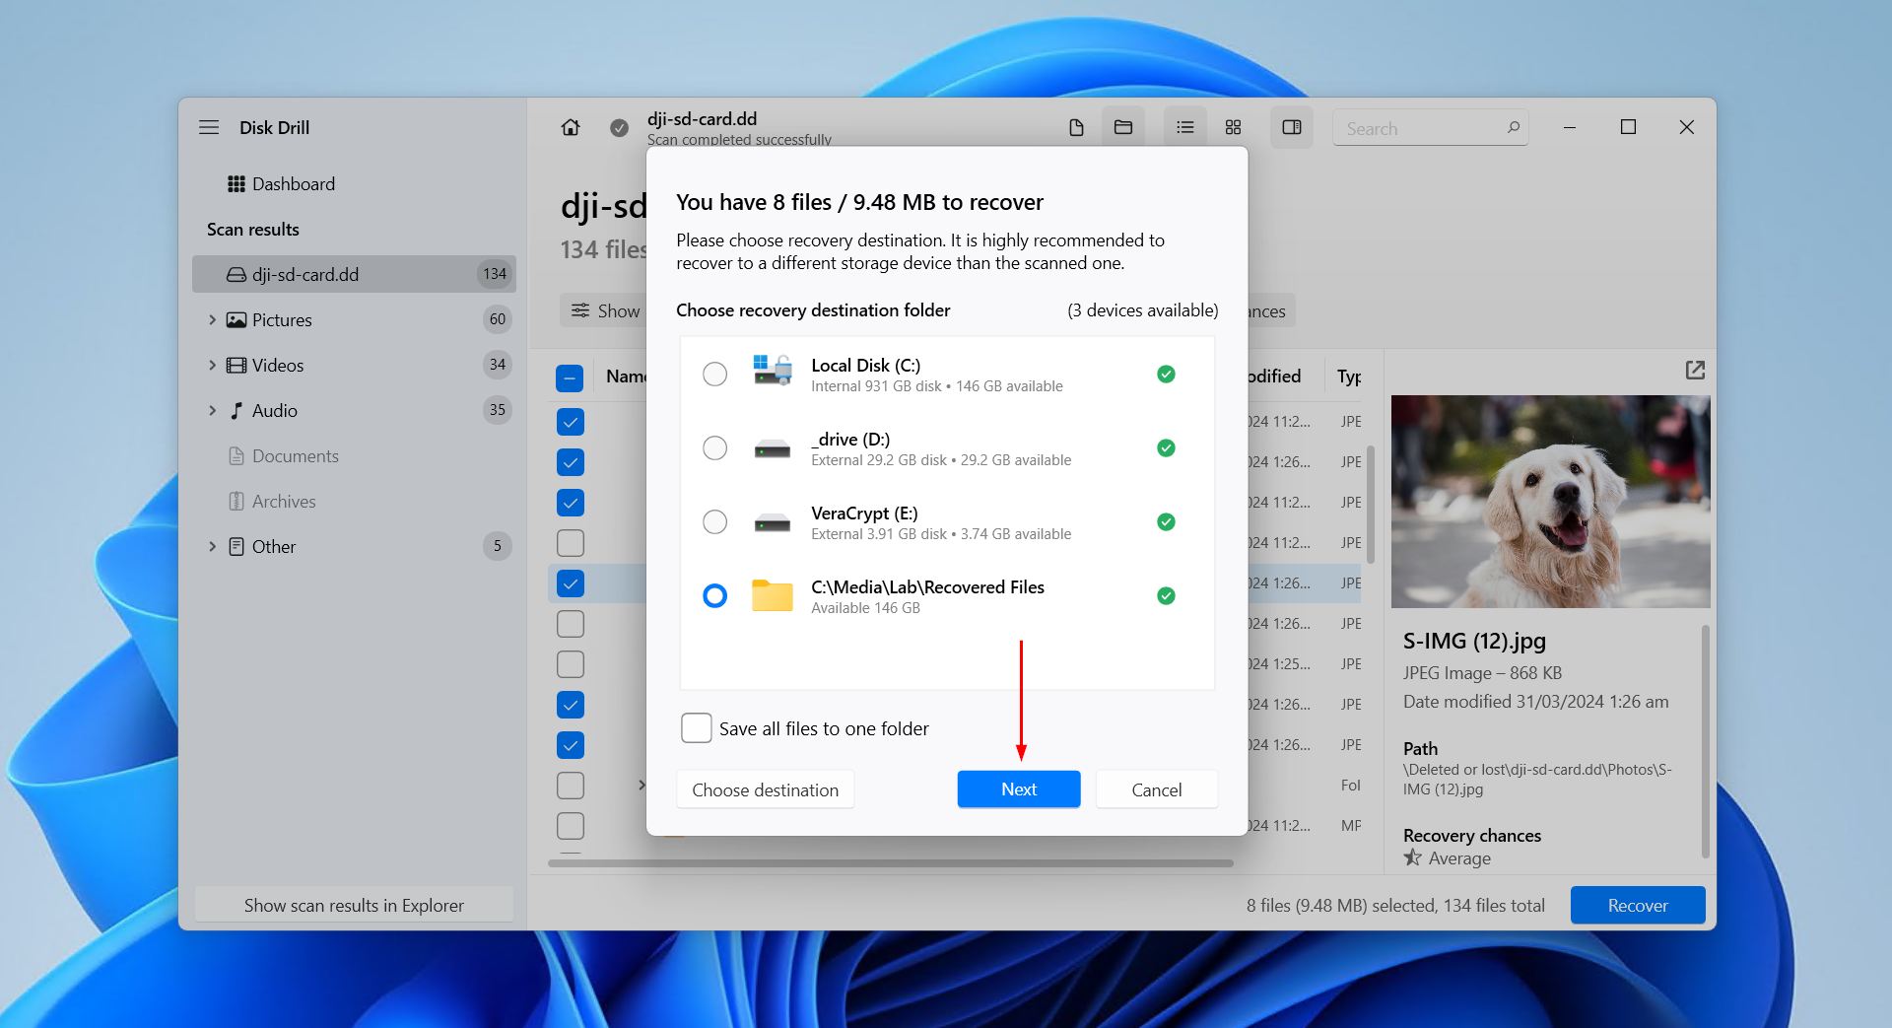The image size is (1892, 1028).
Task: Open the Disk Drill hamburger menu
Action: pyautogui.click(x=209, y=127)
